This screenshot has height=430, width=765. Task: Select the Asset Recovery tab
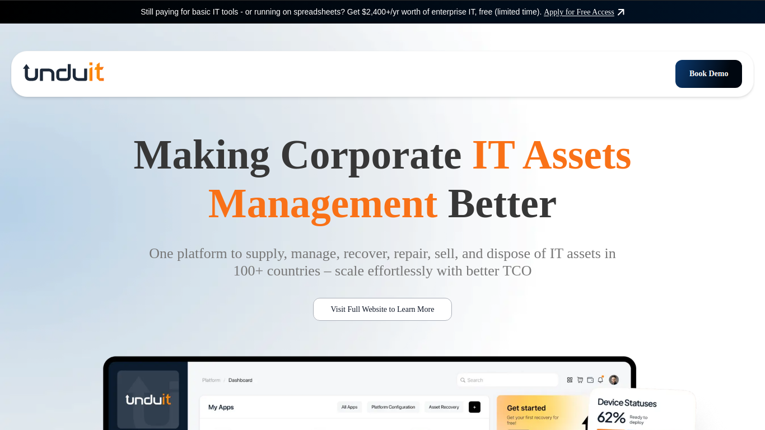[444, 407]
